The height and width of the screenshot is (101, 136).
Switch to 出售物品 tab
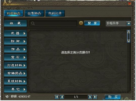click(34, 13)
